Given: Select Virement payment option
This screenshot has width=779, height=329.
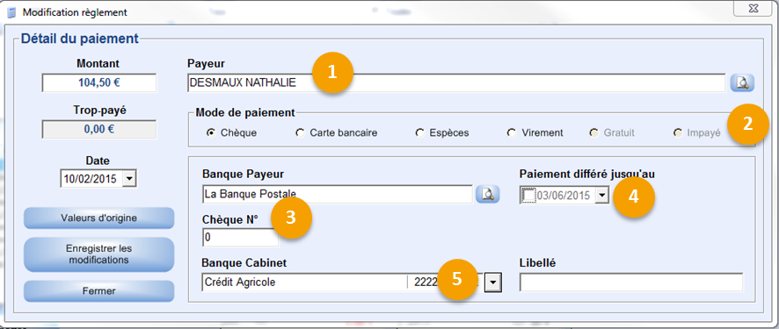Looking at the screenshot, I should 511,132.
